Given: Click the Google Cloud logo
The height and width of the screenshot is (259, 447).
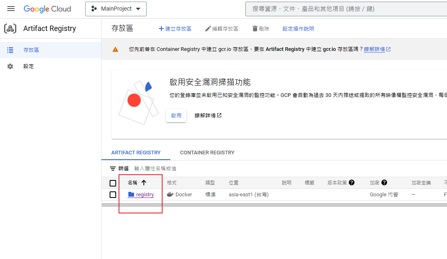Looking at the screenshot, I should (47, 9).
